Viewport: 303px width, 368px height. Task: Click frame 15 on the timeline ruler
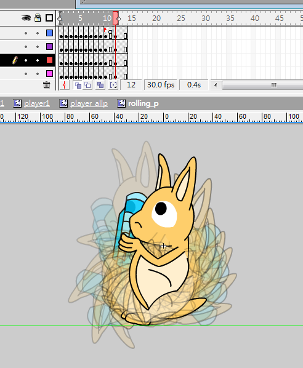[x=132, y=18]
